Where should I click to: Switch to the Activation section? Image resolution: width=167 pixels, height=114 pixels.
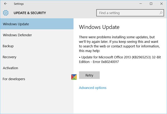click(x=10, y=68)
